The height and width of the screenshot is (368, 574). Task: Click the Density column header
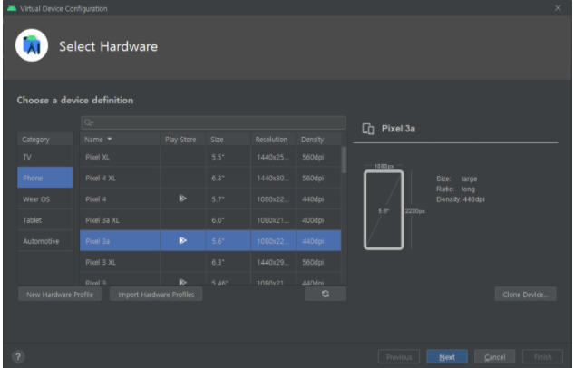point(318,140)
